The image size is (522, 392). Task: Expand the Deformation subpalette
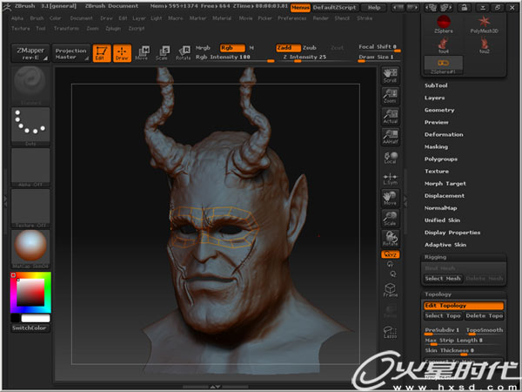pos(444,135)
